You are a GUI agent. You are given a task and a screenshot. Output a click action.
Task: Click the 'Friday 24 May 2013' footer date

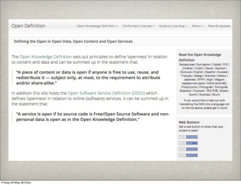[16, 182]
